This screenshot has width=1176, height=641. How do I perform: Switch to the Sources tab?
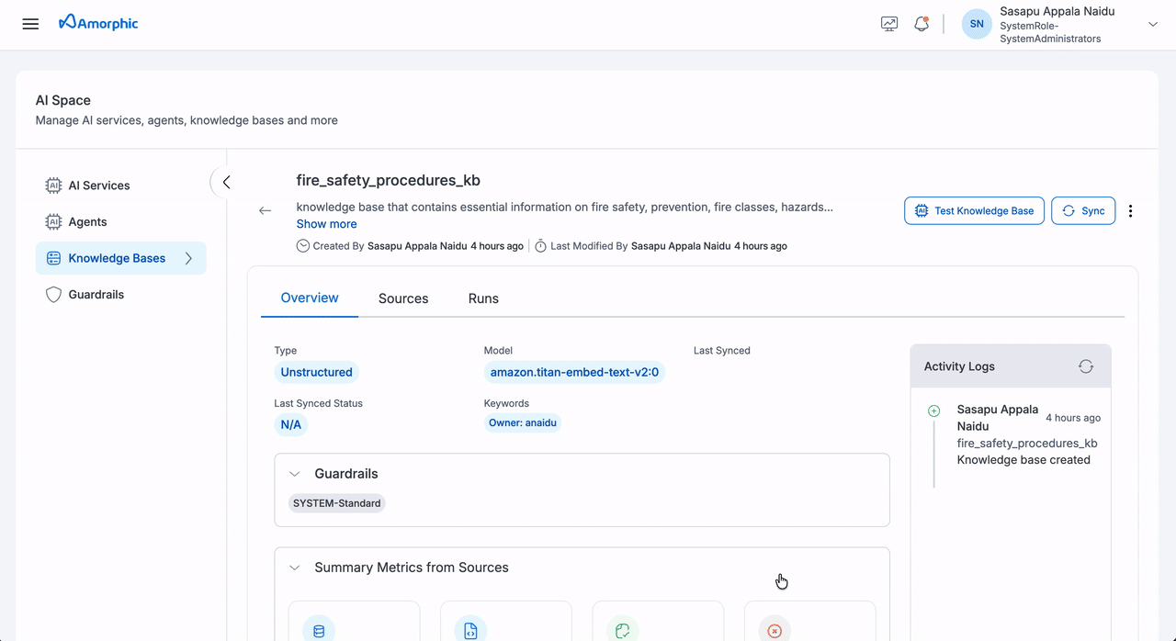[402, 298]
